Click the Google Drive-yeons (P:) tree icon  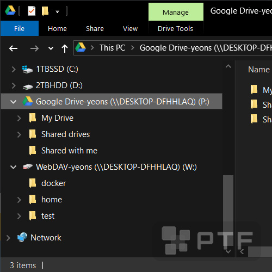(28, 101)
